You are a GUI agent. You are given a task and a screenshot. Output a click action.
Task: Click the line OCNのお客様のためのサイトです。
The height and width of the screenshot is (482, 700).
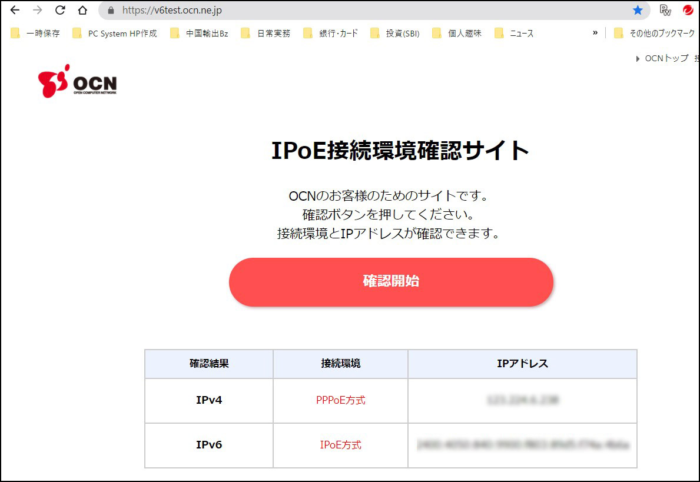coord(389,196)
